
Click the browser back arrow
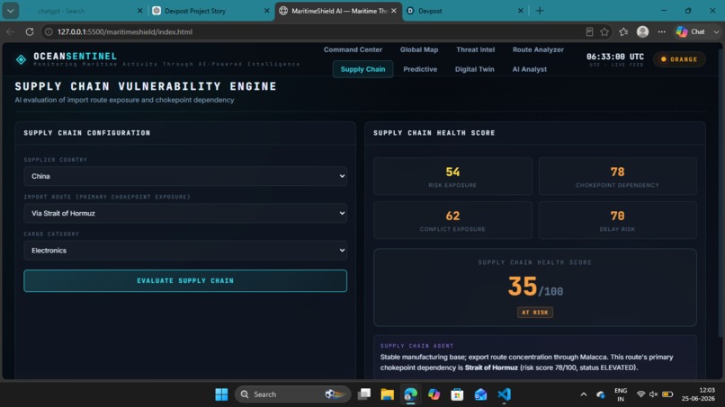(x=10, y=31)
